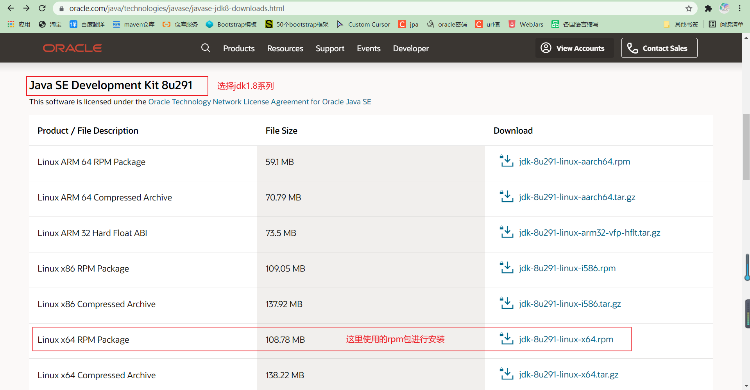Click download icon for jdk-8u291-linux-x64.rpm
Screen dimensions: 750x390
[507, 339]
